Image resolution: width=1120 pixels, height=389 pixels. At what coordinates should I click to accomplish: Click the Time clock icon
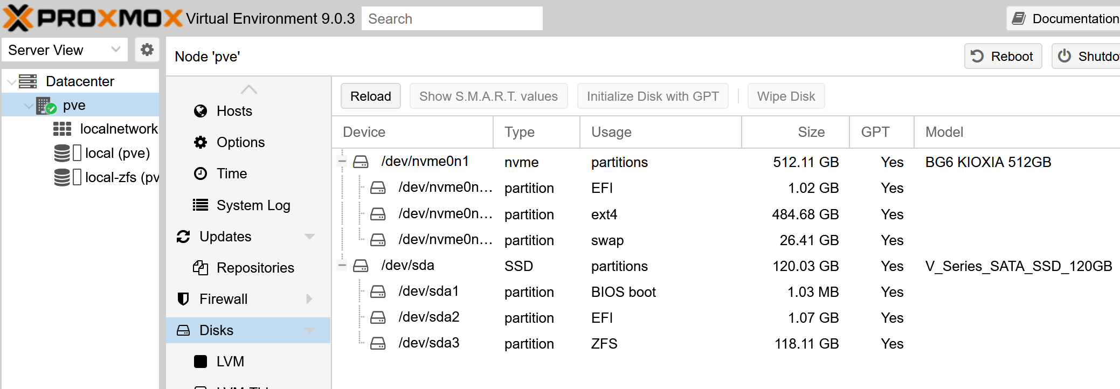point(201,173)
